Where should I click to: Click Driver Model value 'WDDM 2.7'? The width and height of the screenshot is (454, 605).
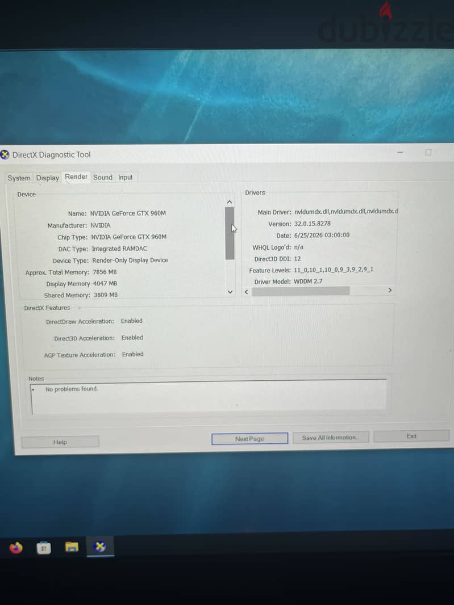pyautogui.click(x=308, y=282)
